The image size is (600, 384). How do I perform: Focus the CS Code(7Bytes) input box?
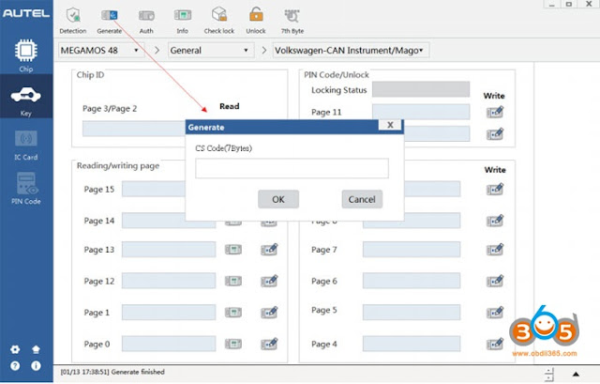pyautogui.click(x=292, y=168)
